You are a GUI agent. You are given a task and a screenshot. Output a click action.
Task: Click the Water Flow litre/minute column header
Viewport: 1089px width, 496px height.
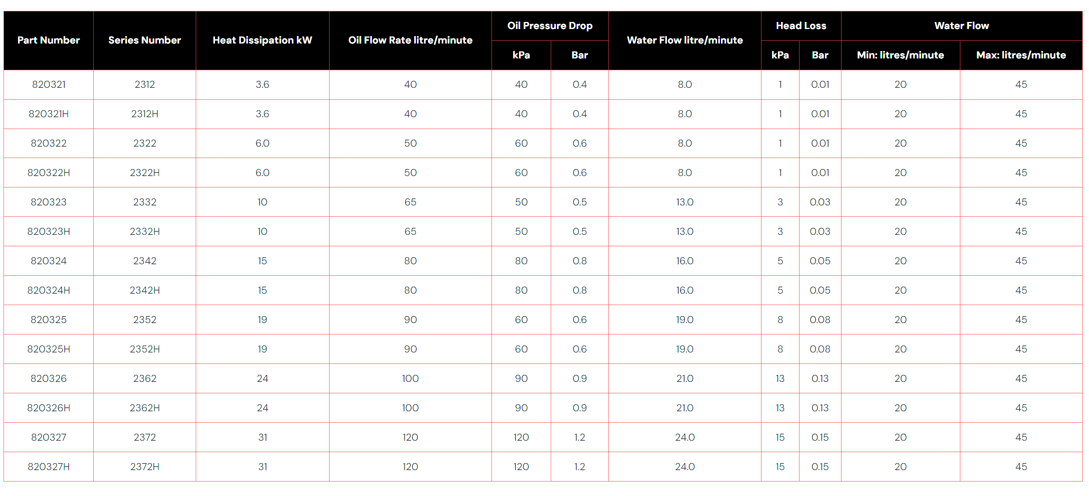[x=685, y=40]
